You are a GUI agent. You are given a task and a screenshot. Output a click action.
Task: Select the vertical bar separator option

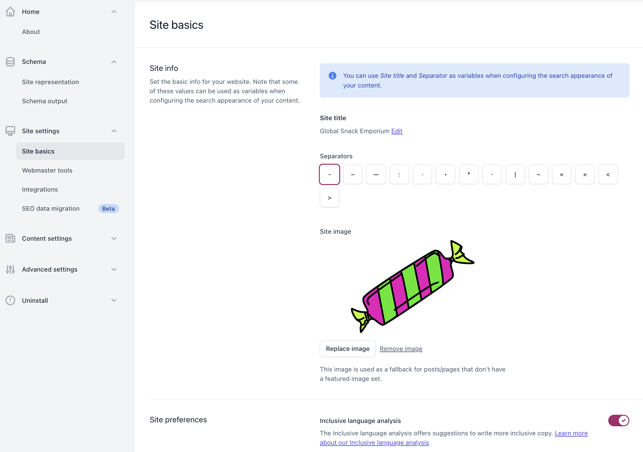click(x=515, y=174)
